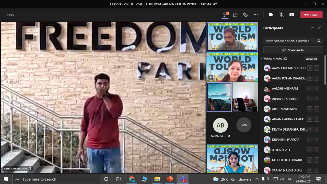327x184 pixels.
Task: Click the Admit all button
Action: pyautogui.click(x=311, y=59)
